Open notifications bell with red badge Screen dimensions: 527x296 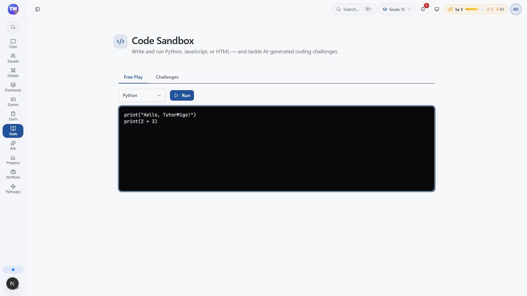pos(423,9)
